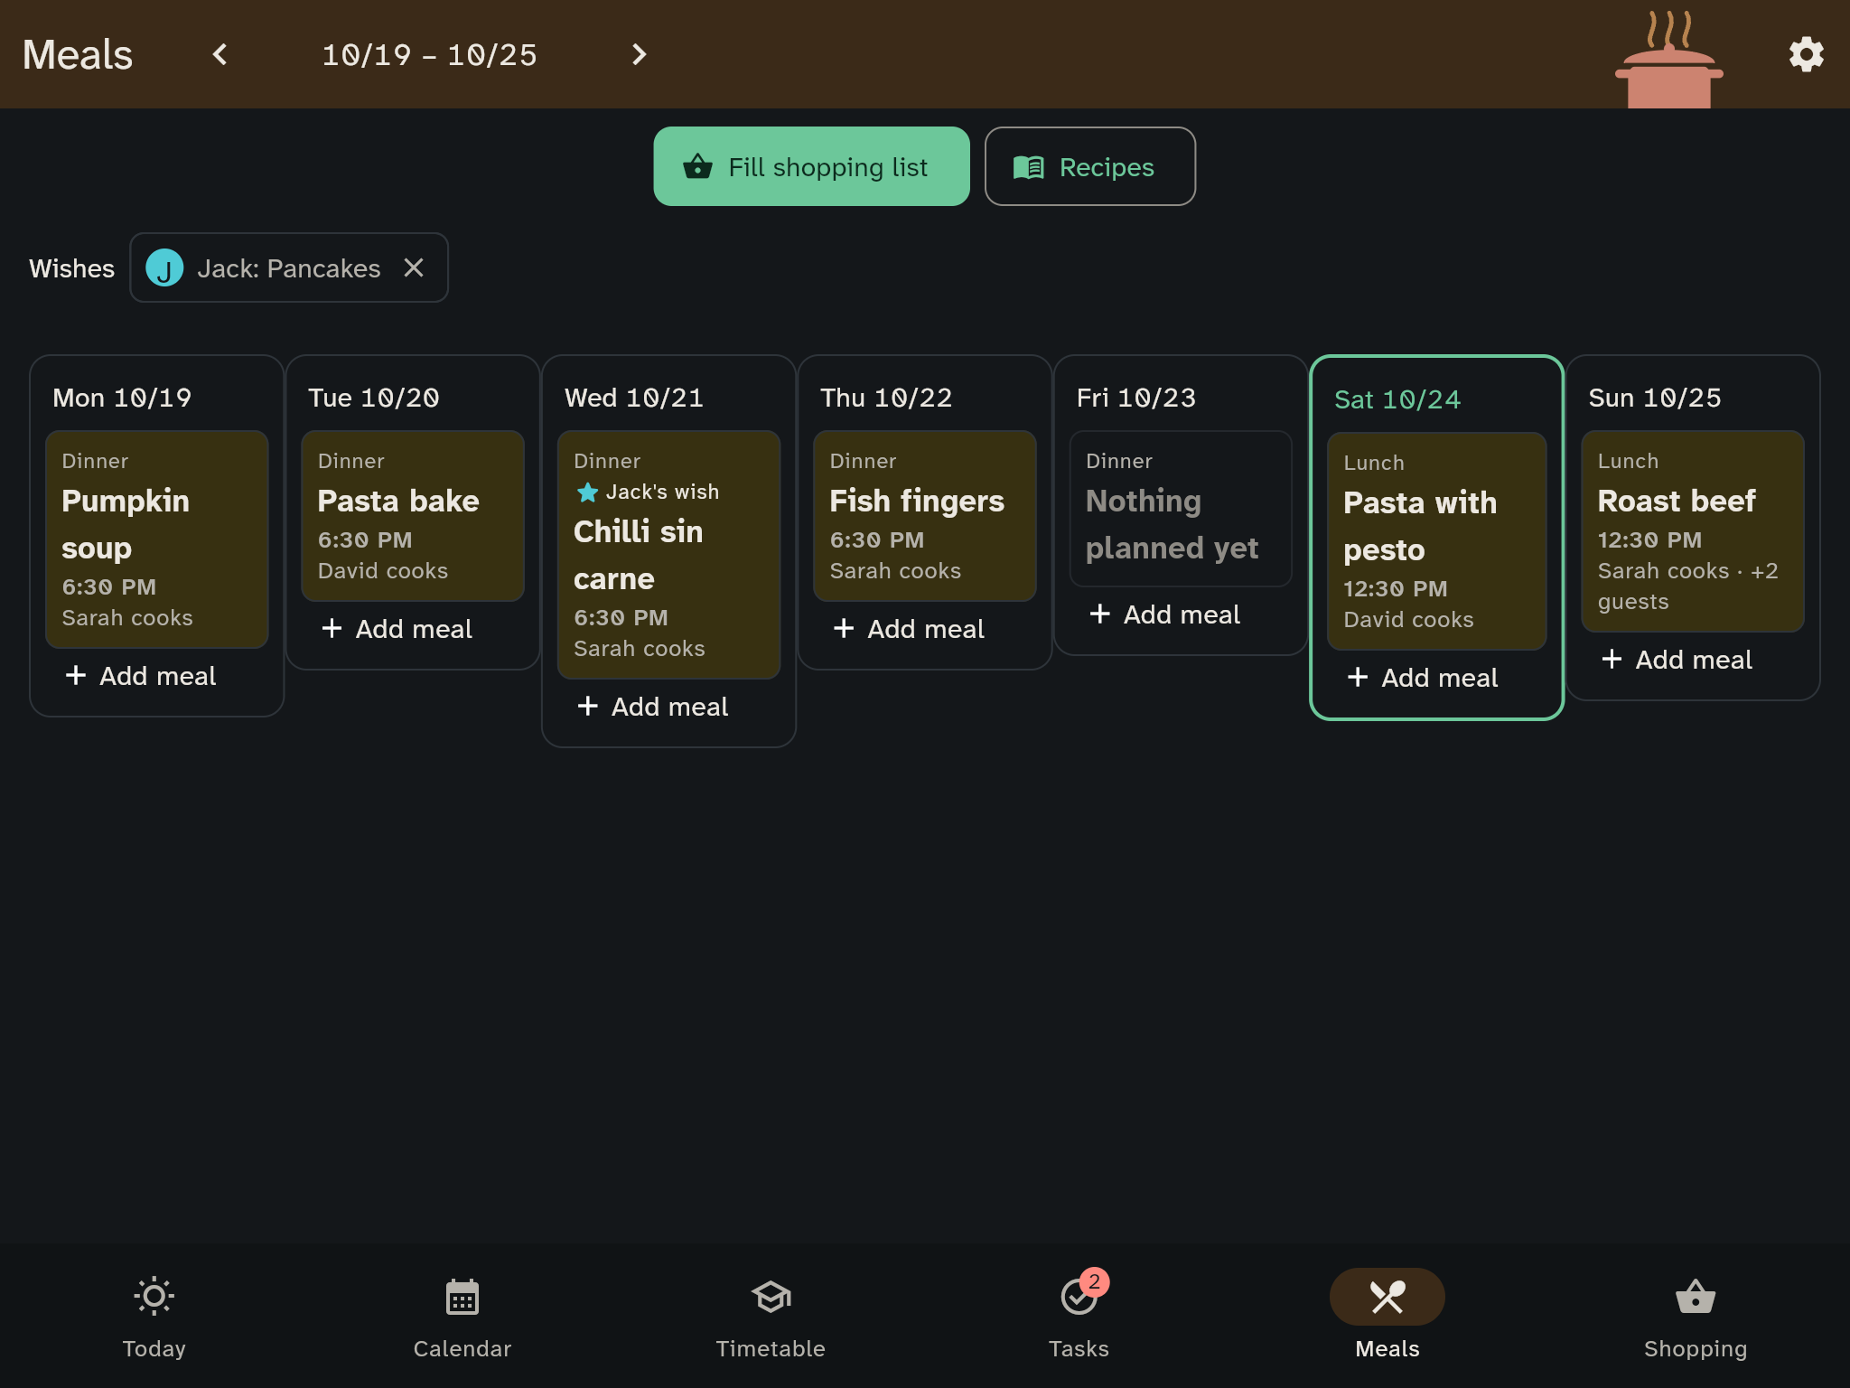Click the Wishes label

tap(71, 268)
